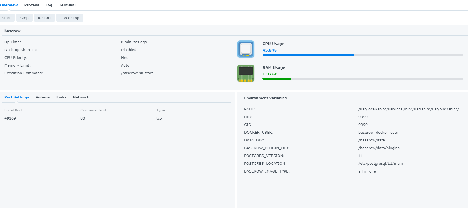Click the RAM usage progress bar

363,79
